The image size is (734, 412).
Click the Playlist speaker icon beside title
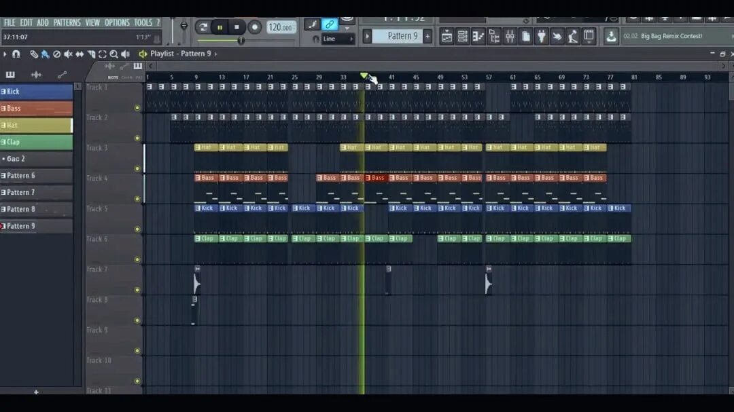[143, 54]
